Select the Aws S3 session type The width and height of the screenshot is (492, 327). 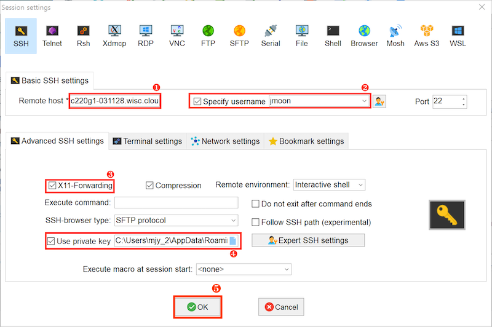[427, 36]
